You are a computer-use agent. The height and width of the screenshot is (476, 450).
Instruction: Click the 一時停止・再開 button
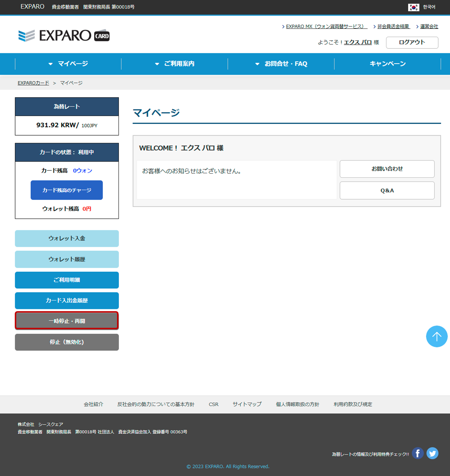[67, 321]
